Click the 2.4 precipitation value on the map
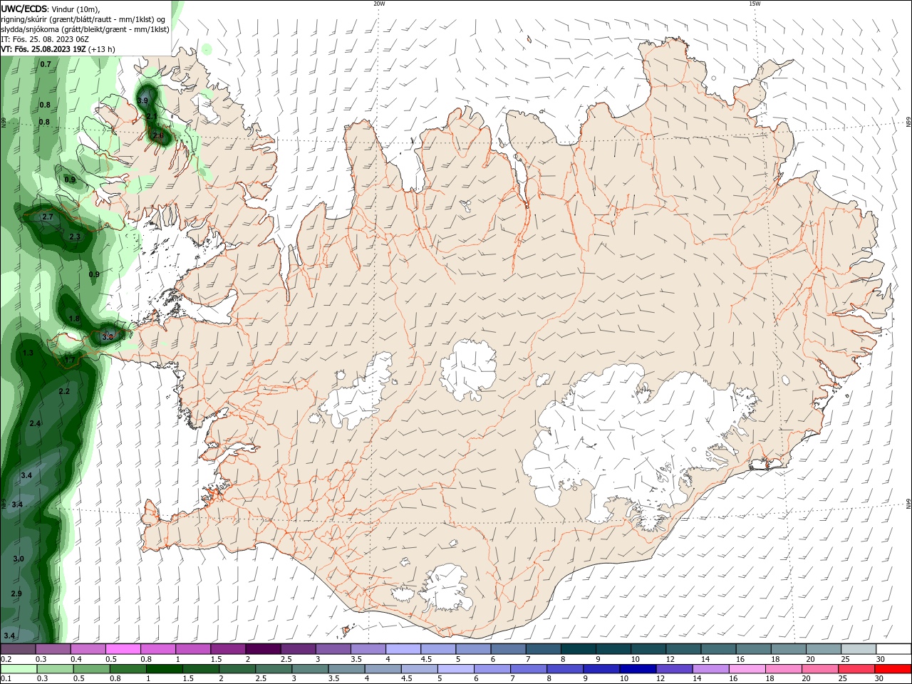Screen dimensions: 912x684 (x=35, y=423)
